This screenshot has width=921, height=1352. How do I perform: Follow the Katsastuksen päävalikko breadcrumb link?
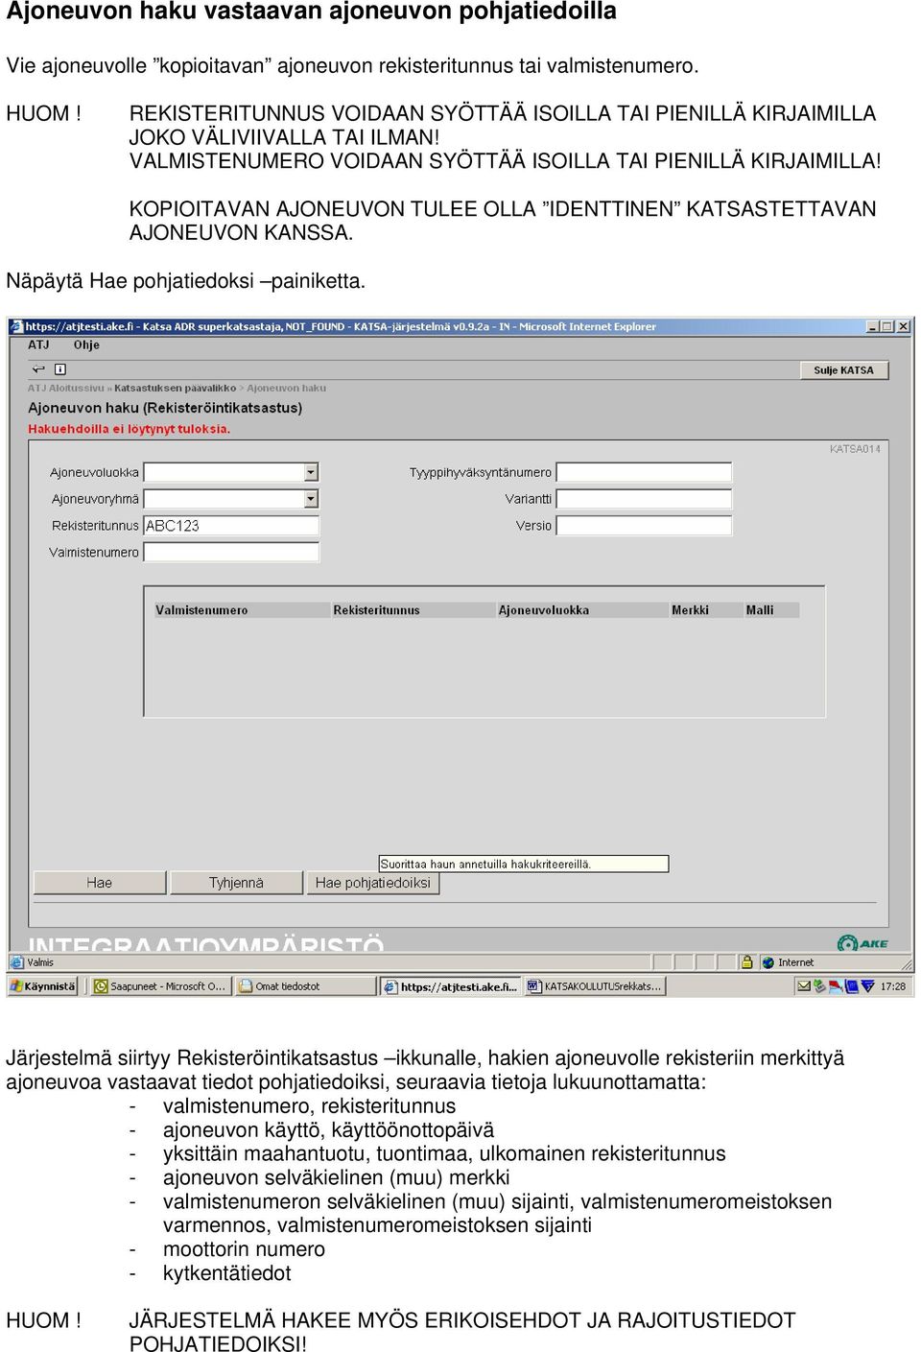(x=175, y=389)
